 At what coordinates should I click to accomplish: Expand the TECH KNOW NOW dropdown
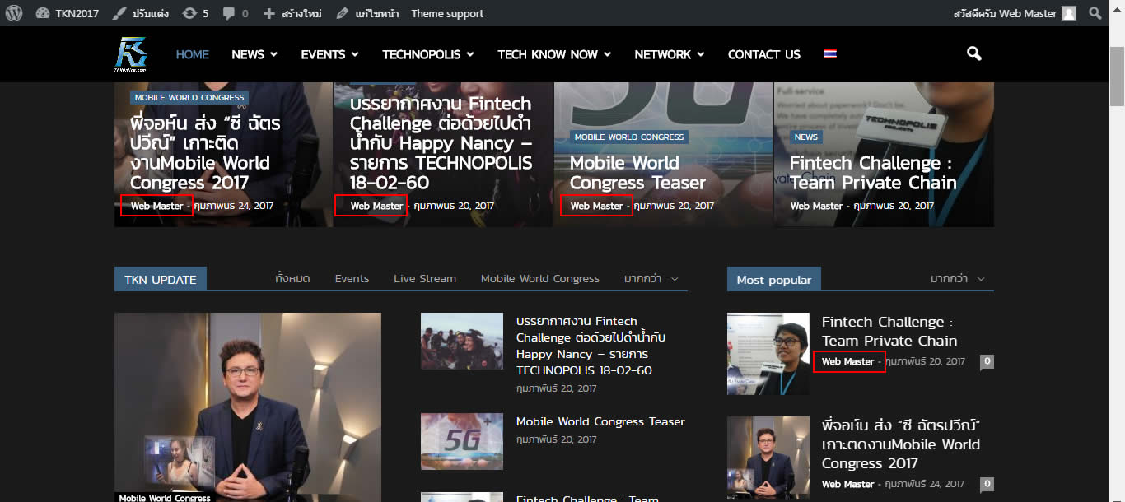click(554, 54)
